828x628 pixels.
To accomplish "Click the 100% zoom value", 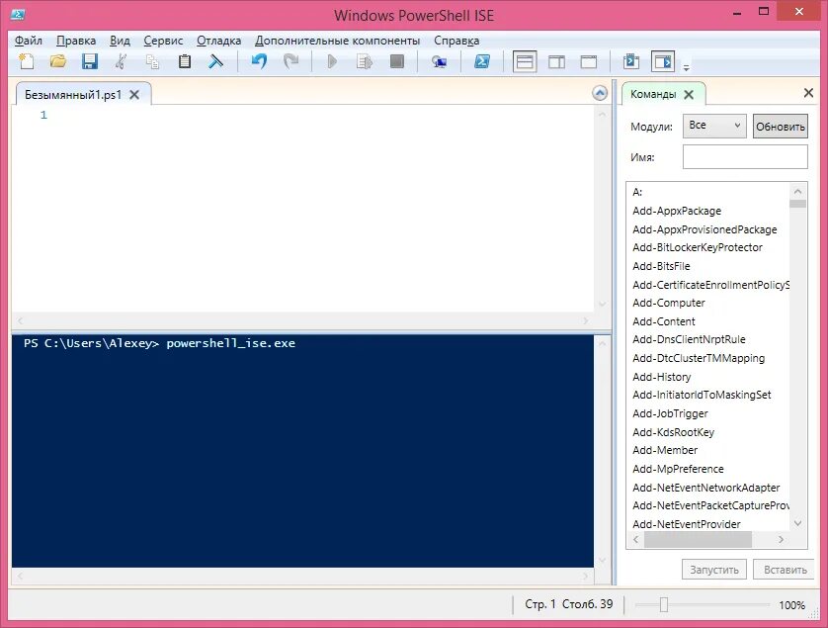I will coord(791,604).
